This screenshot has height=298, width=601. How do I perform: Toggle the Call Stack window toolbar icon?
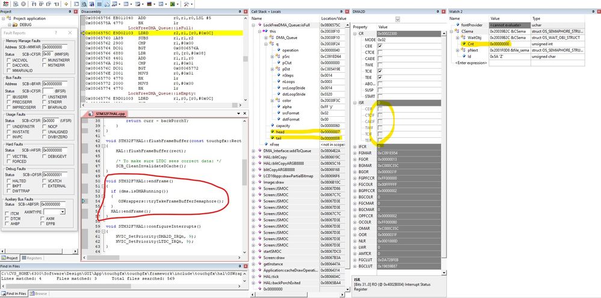(107, 4)
